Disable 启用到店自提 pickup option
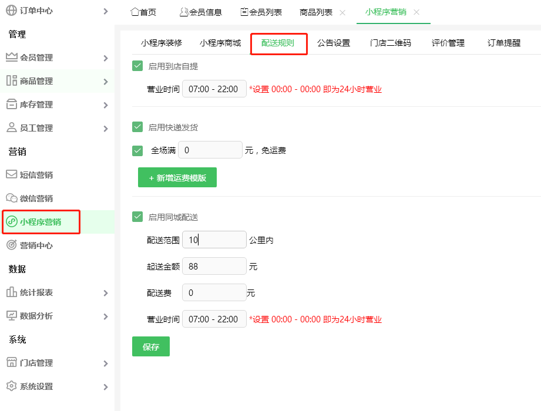This screenshot has width=541, height=411. coord(137,66)
